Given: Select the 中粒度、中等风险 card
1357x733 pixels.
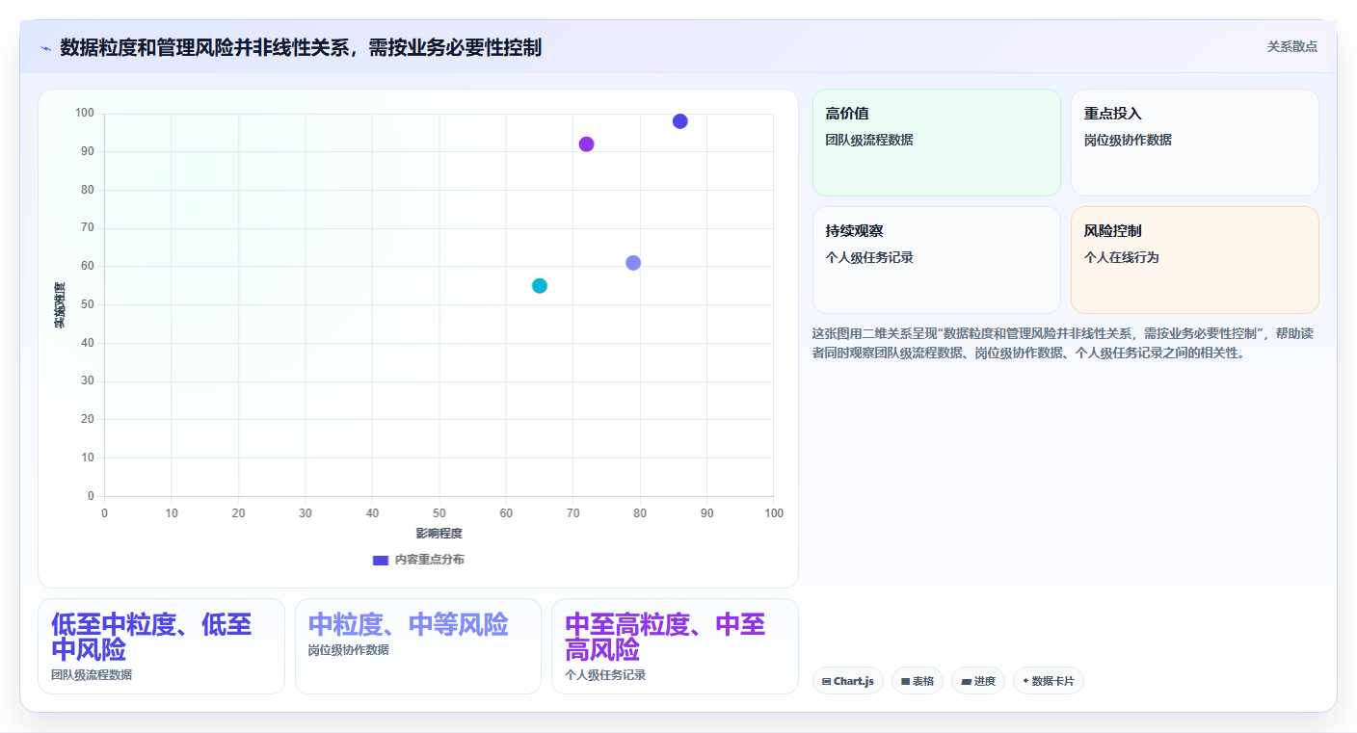Looking at the screenshot, I should coord(418,646).
